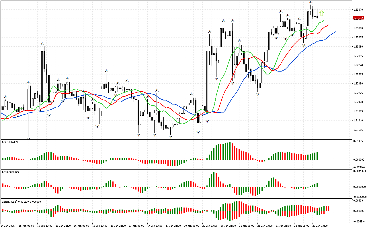The image size is (367, 229).
Task: Click the AO 0.004499 indicator label
Action: point(10,142)
